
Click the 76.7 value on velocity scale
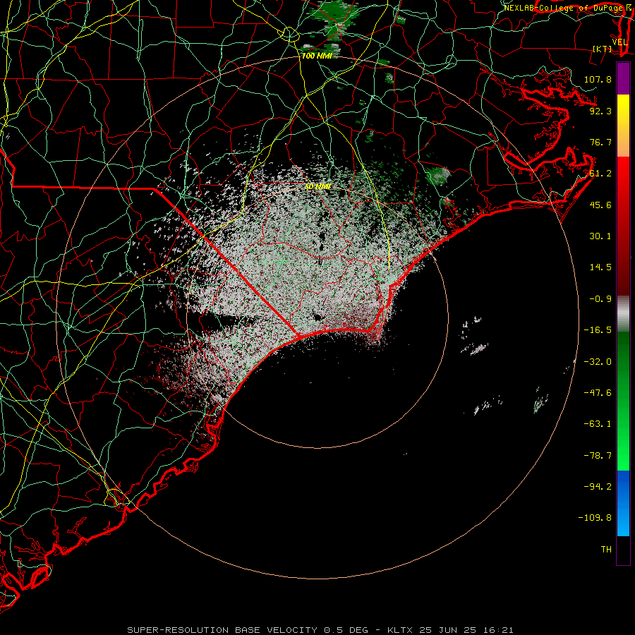600,142
